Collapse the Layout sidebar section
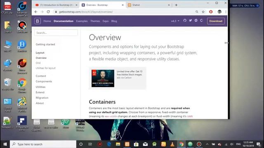Screen dimensions: 264x148 (x=40, y=53)
